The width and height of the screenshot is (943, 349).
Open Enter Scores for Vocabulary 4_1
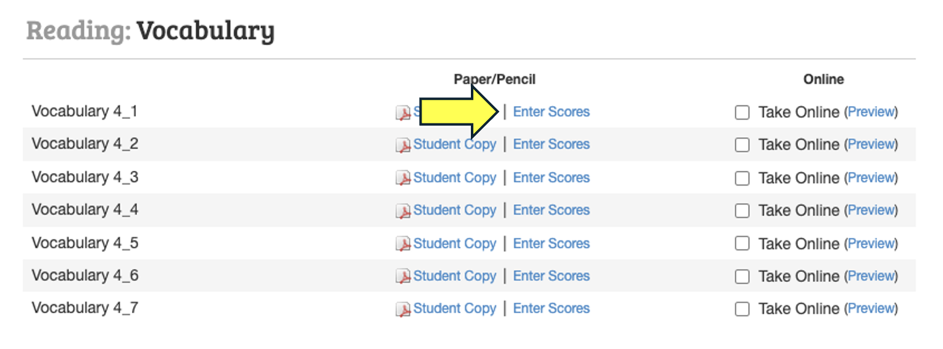[x=551, y=112]
